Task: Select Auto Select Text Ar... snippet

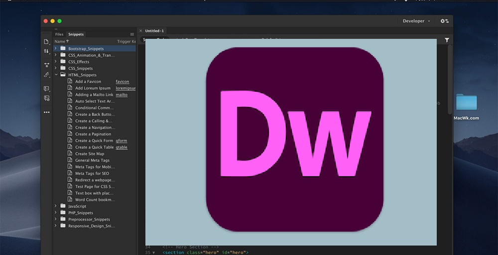Action: pos(95,101)
